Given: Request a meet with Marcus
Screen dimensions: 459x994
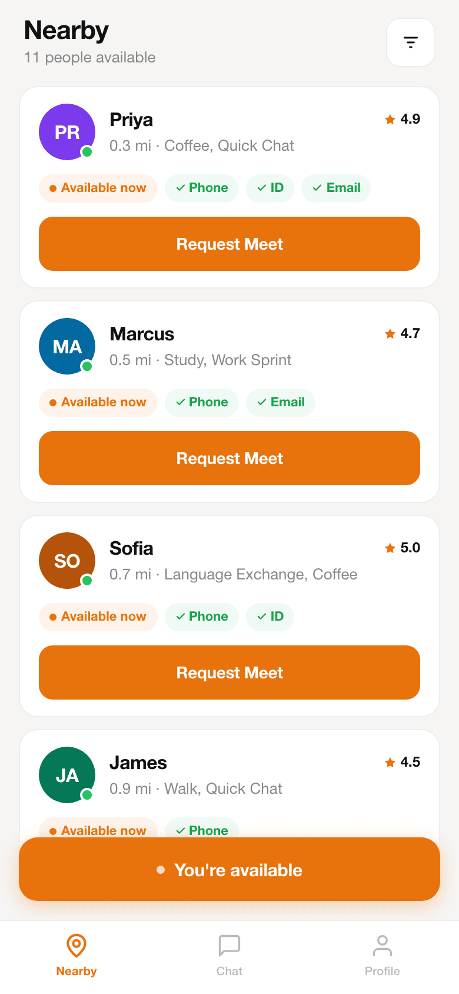Looking at the screenshot, I should tap(229, 458).
